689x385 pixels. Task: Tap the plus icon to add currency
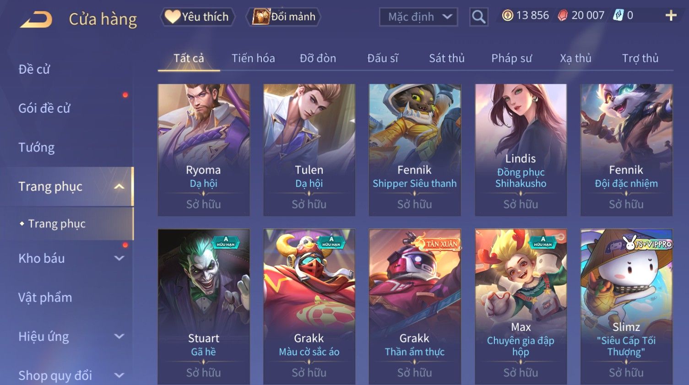671,16
